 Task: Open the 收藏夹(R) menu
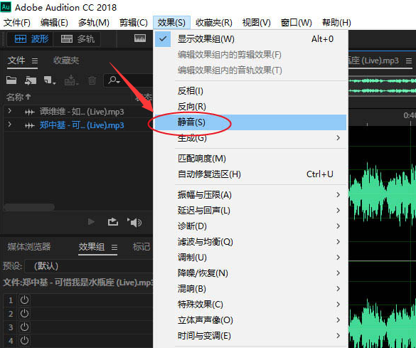pyautogui.click(x=214, y=23)
